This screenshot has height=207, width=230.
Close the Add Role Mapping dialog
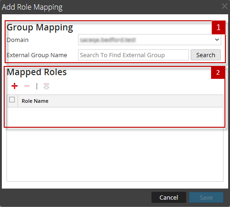click(x=224, y=6)
